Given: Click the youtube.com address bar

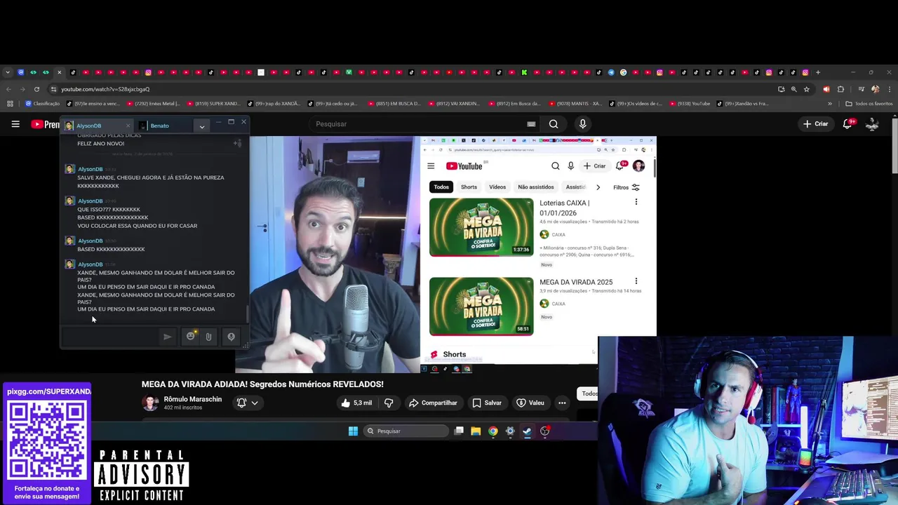Looking at the screenshot, I should coord(414,89).
